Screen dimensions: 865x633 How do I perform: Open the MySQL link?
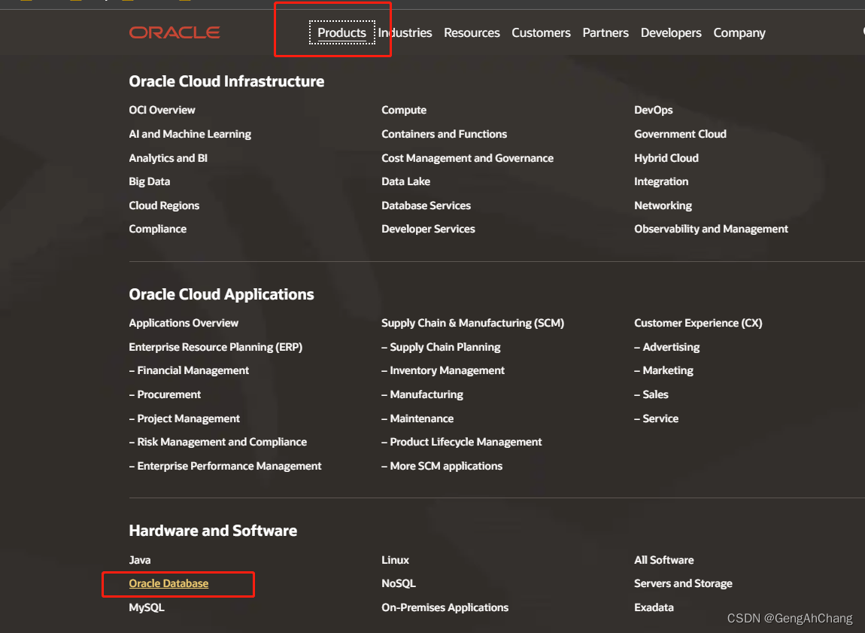point(147,607)
